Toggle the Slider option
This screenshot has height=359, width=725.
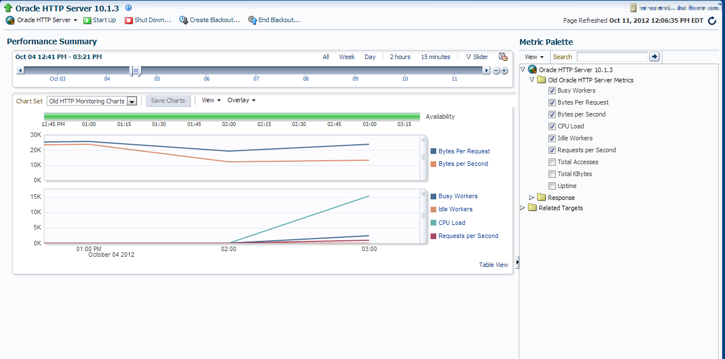tap(477, 57)
